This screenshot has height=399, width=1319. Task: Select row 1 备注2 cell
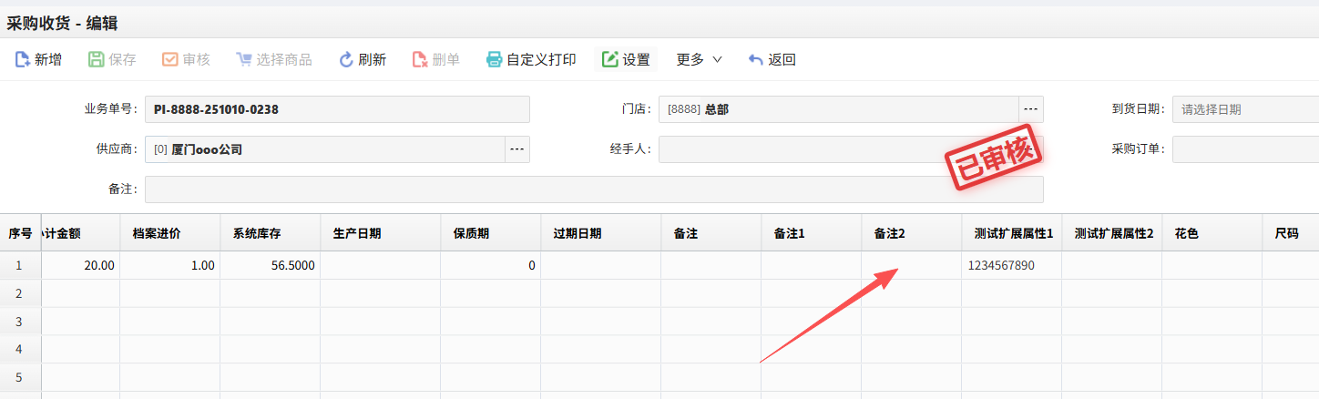911,265
